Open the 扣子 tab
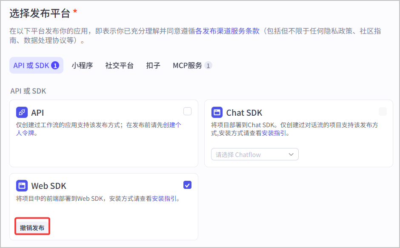The image size is (400, 248). 153,66
